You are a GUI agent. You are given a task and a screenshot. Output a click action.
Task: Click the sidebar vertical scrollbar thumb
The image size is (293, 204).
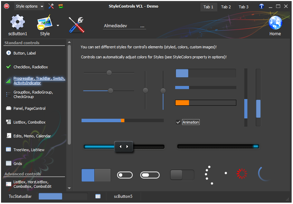pyautogui.click(x=69, y=95)
